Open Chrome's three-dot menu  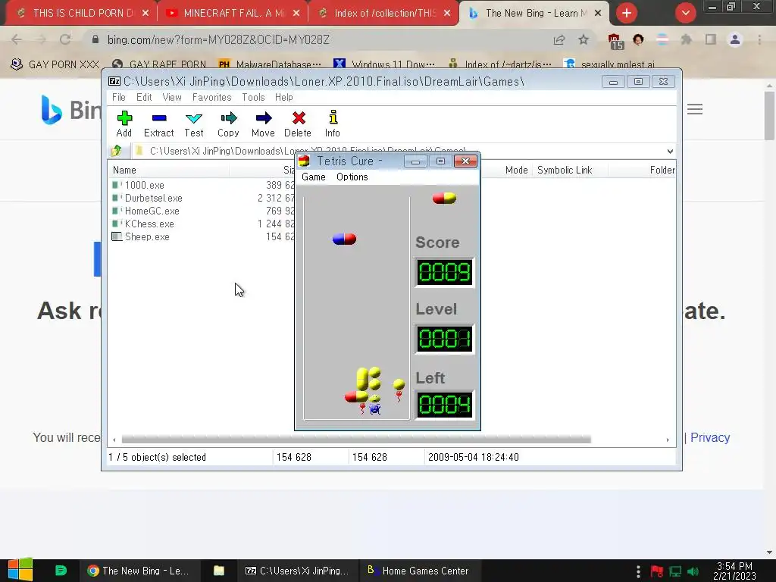click(759, 39)
